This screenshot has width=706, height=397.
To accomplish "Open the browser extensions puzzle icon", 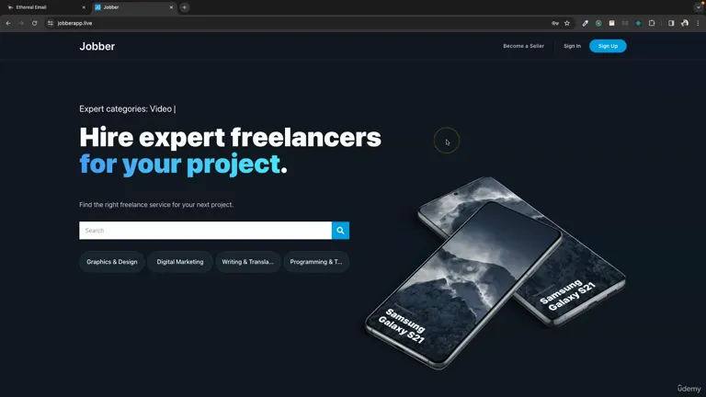I will (x=652, y=23).
